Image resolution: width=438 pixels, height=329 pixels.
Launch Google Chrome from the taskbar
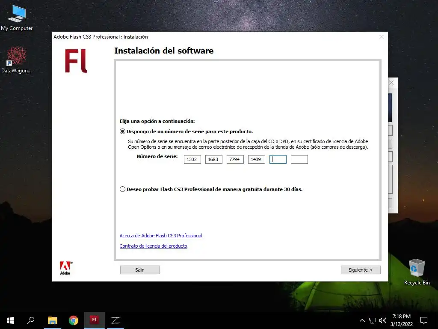(74, 320)
